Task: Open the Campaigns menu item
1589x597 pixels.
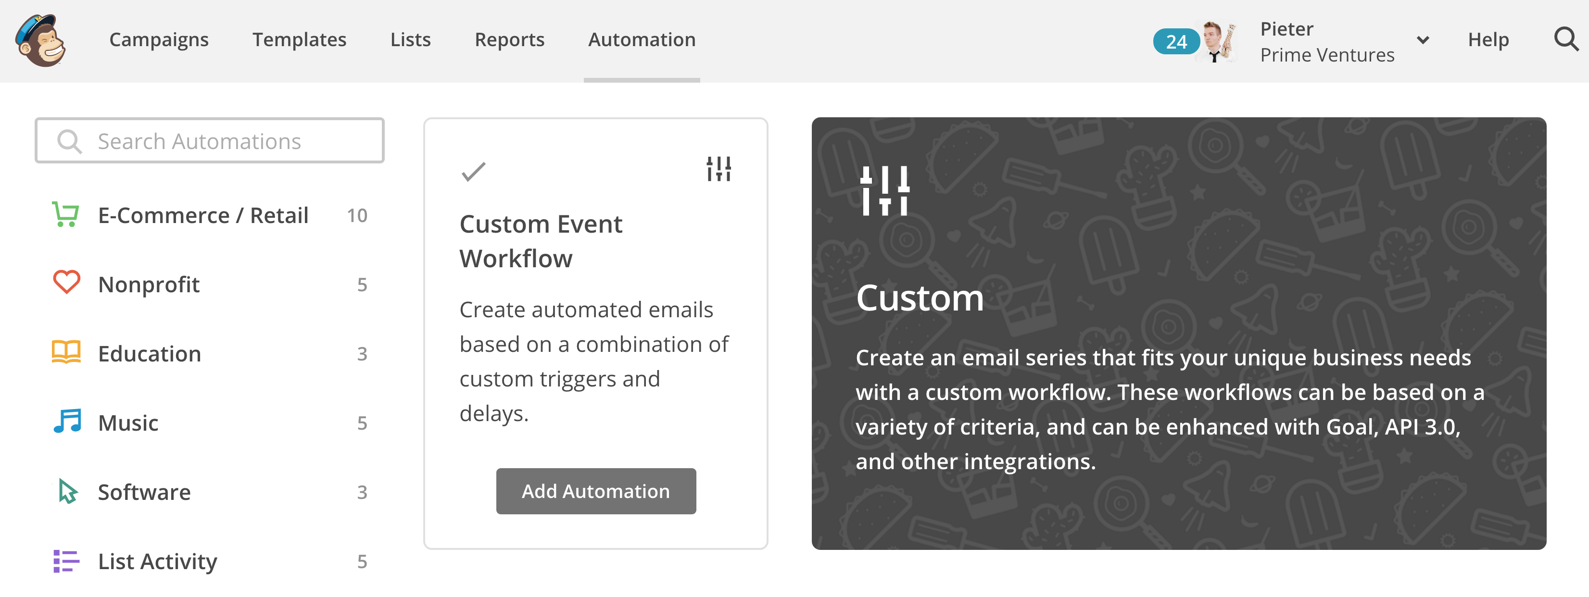Action: click(159, 40)
